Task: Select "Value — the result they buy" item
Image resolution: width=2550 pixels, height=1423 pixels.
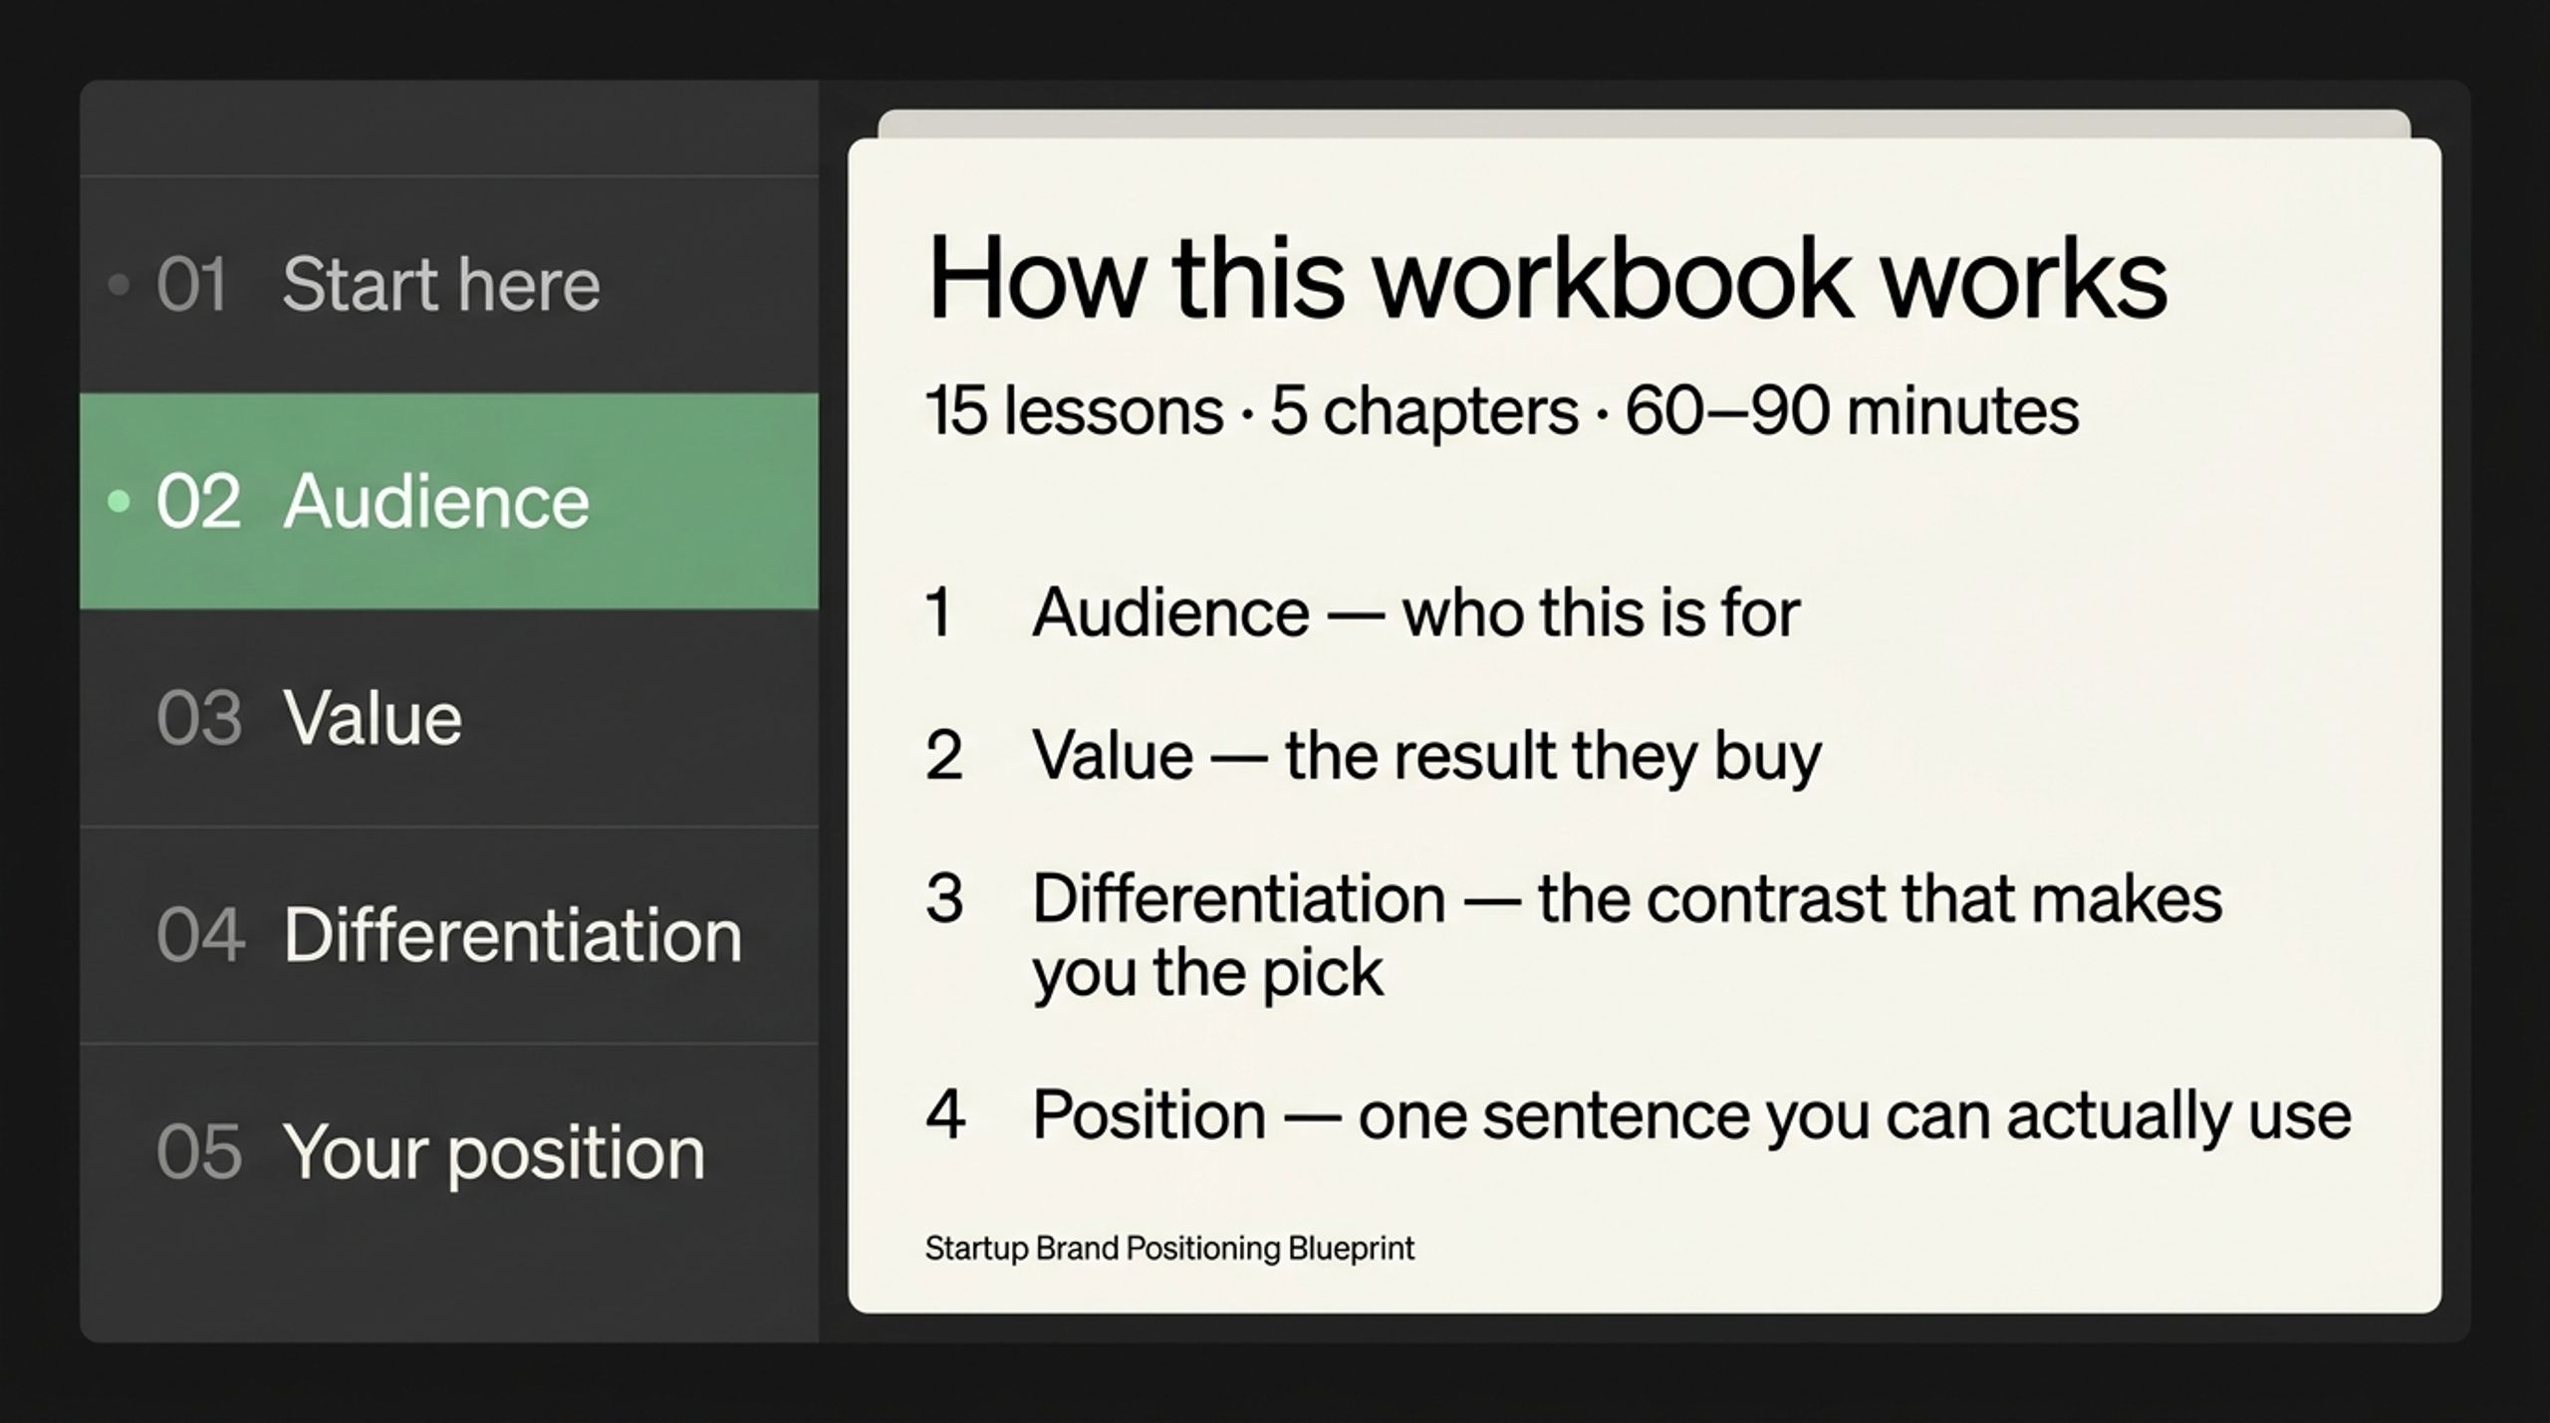Action: 1426,756
